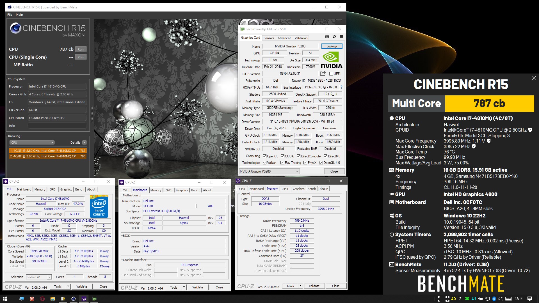Viewport: 539px width, 303px height.
Task: Toggle the Ray Tracing checkbox
Action: pos(282,163)
